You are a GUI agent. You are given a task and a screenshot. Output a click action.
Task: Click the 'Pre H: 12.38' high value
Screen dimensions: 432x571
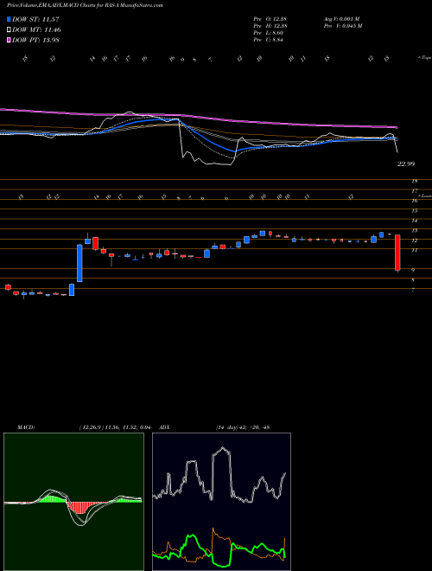269,26
